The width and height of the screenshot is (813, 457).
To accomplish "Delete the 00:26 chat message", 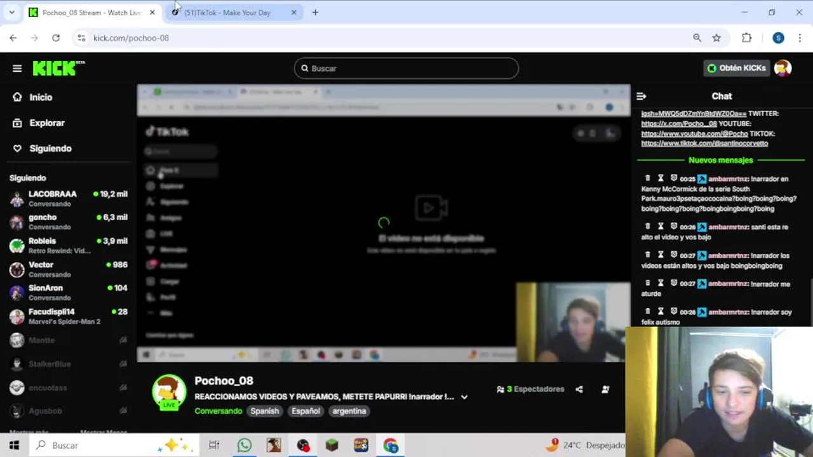I will [x=648, y=226].
